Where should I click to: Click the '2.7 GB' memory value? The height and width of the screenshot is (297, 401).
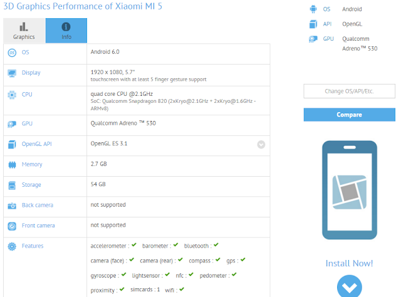pos(99,164)
